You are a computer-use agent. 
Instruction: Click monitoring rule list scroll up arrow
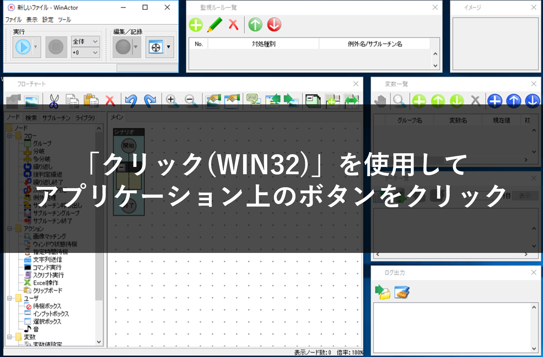435,54
